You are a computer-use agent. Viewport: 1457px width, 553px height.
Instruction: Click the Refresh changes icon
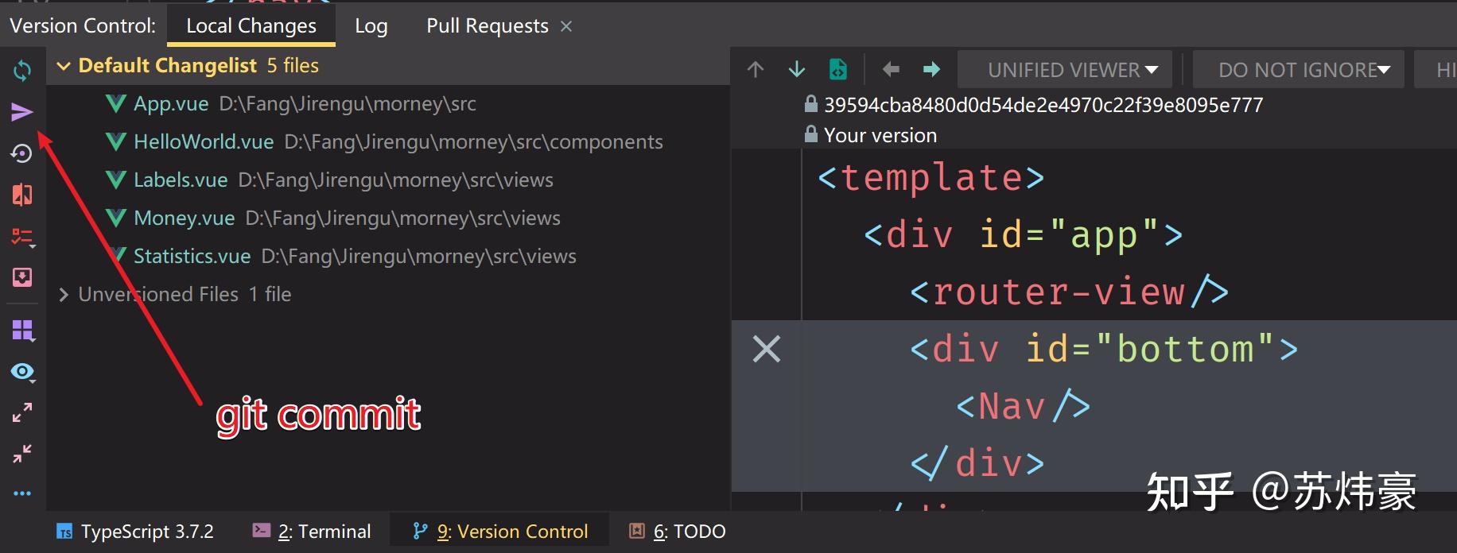[x=22, y=71]
